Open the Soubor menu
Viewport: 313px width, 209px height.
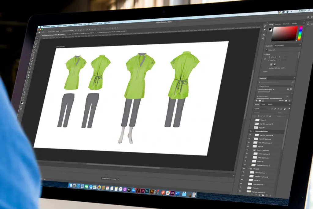pos(53,27)
